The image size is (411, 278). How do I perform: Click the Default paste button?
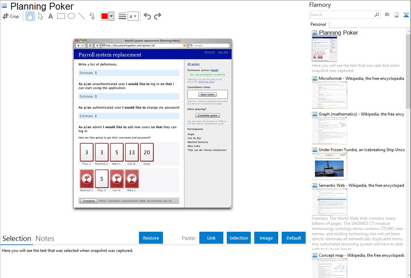(294, 238)
